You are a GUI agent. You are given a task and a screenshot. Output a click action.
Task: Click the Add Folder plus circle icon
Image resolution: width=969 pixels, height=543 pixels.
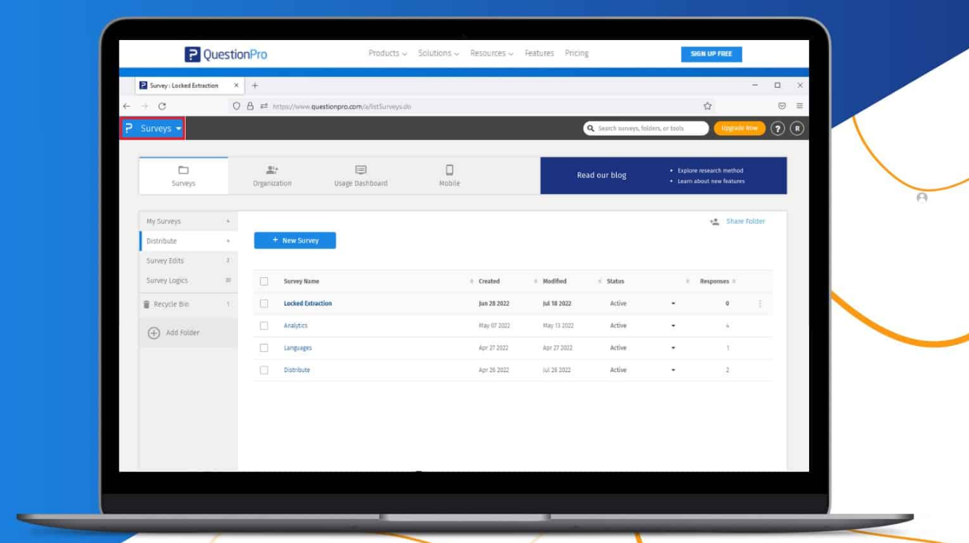[154, 333]
